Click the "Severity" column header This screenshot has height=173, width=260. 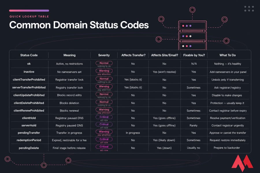pos(104,55)
